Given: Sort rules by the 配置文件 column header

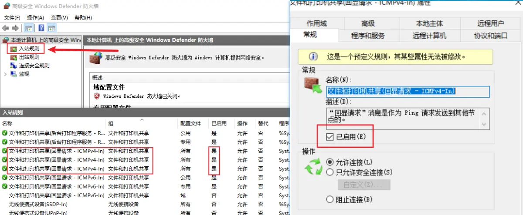Looking at the screenshot, I should (193, 123).
